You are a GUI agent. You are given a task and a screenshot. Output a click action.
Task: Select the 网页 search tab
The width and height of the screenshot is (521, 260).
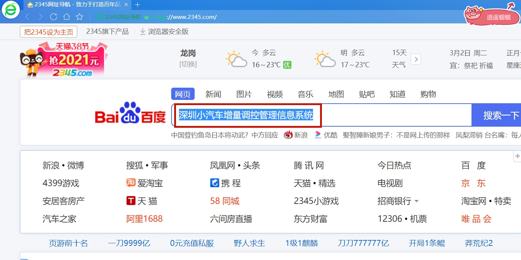click(x=183, y=94)
